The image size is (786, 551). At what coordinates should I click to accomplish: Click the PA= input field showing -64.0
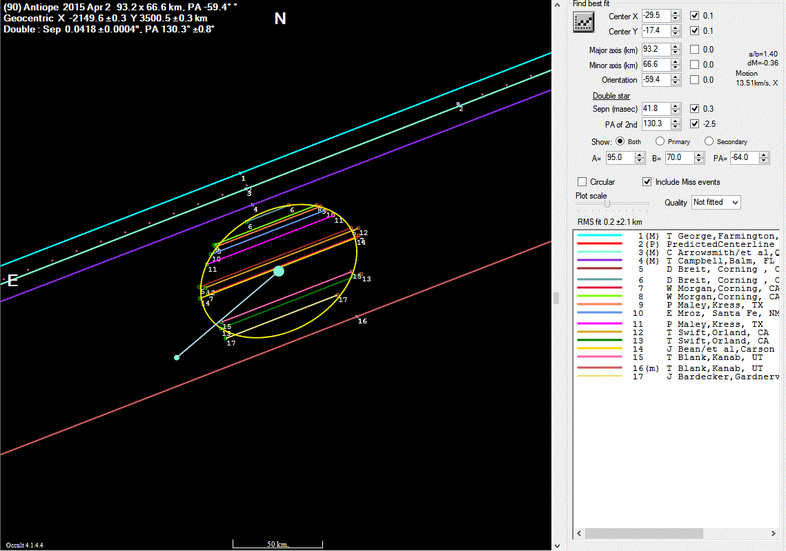tap(745, 158)
